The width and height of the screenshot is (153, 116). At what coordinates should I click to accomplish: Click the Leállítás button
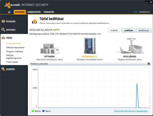(x=129, y=30)
